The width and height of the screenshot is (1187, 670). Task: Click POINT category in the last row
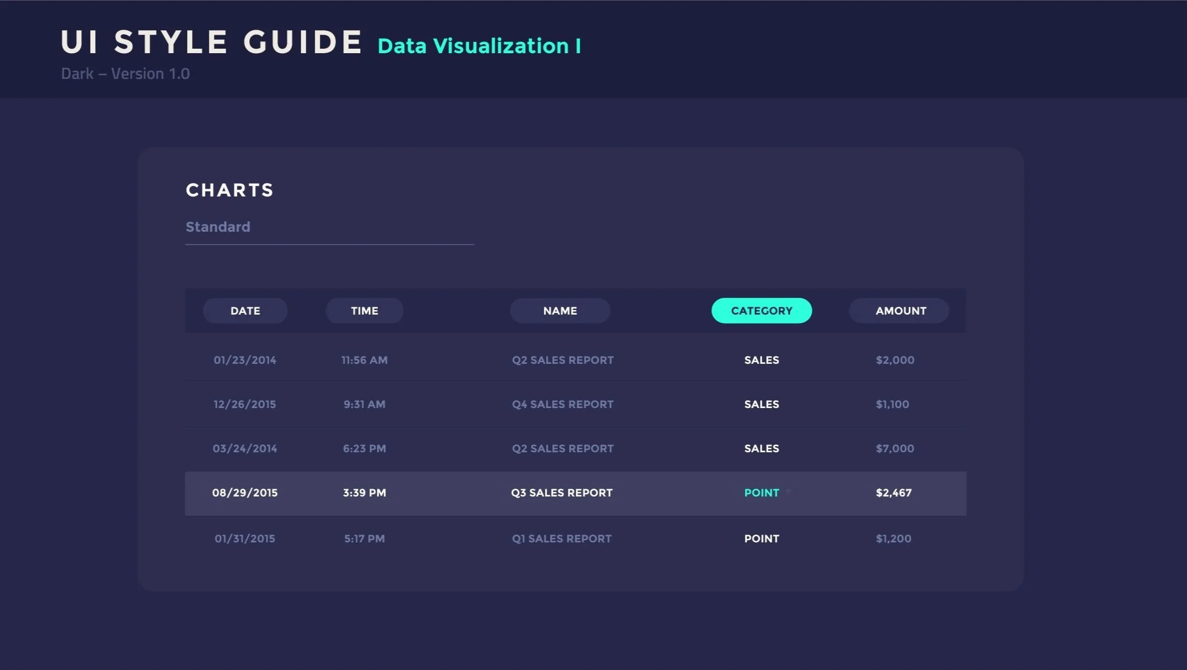coord(761,538)
